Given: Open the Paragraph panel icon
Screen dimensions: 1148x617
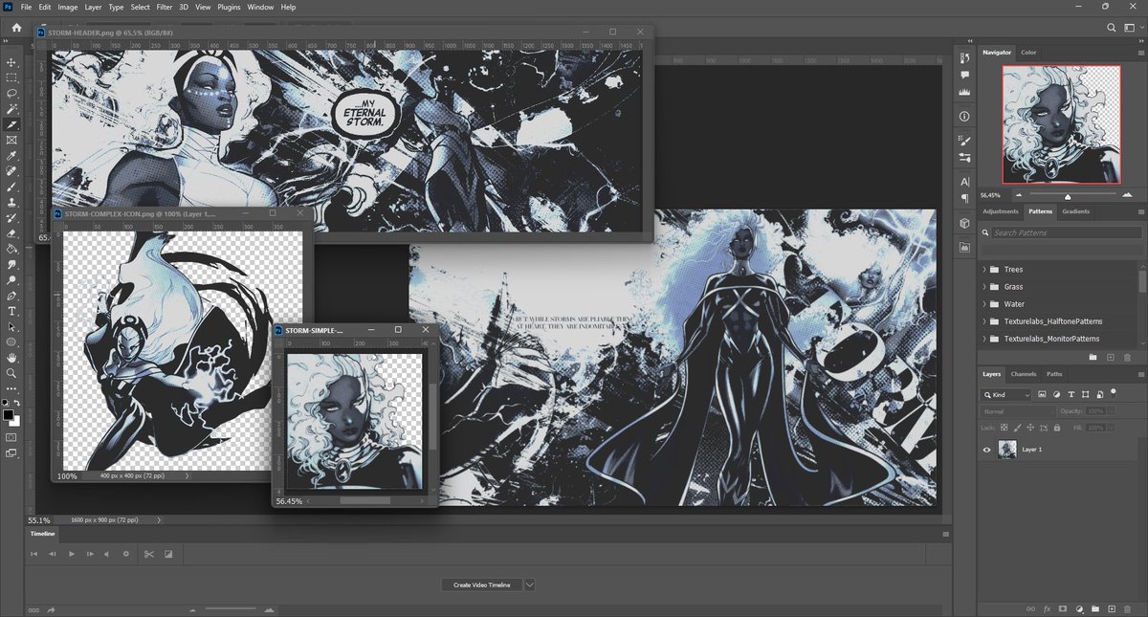Looking at the screenshot, I should [965, 198].
